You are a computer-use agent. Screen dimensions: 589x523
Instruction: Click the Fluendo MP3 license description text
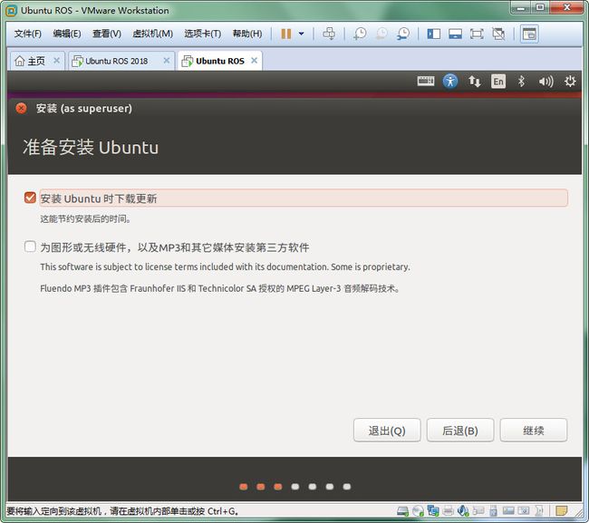pyautogui.click(x=220, y=288)
